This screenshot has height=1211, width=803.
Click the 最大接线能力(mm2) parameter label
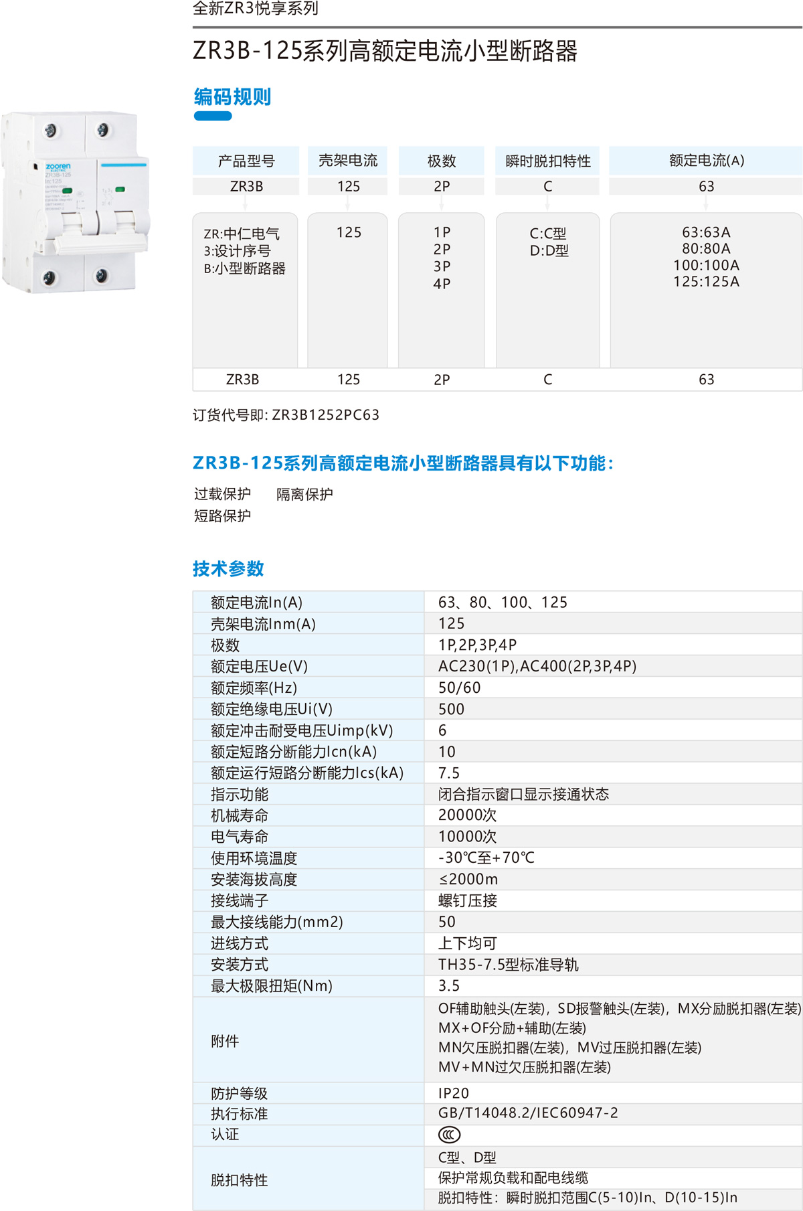coord(277,922)
